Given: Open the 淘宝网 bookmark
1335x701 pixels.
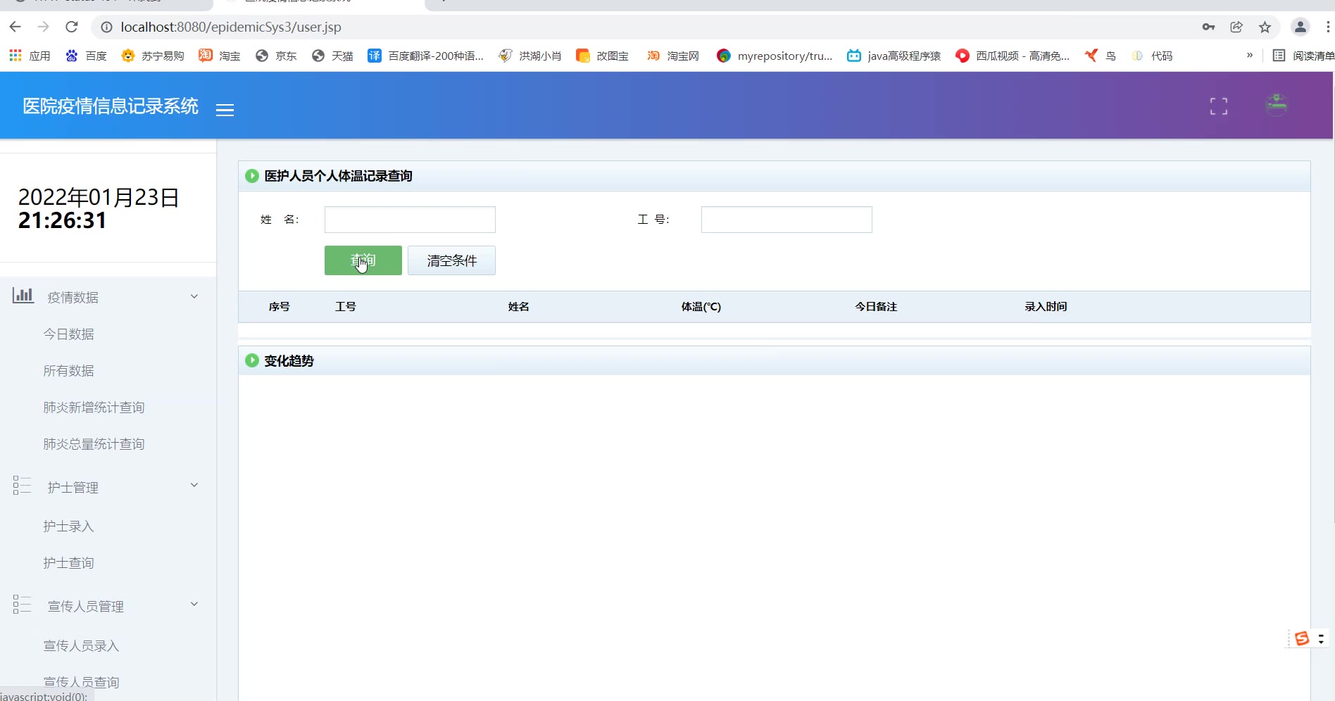Looking at the screenshot, I should pyautogui.click(x=673, y=56).
